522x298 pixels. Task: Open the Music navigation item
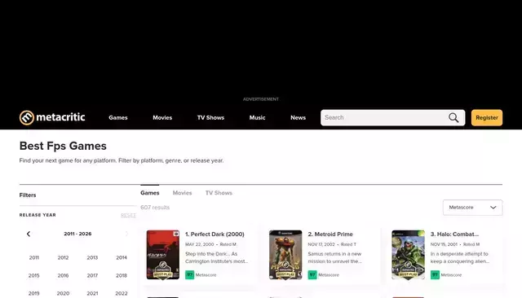[258, 117]
